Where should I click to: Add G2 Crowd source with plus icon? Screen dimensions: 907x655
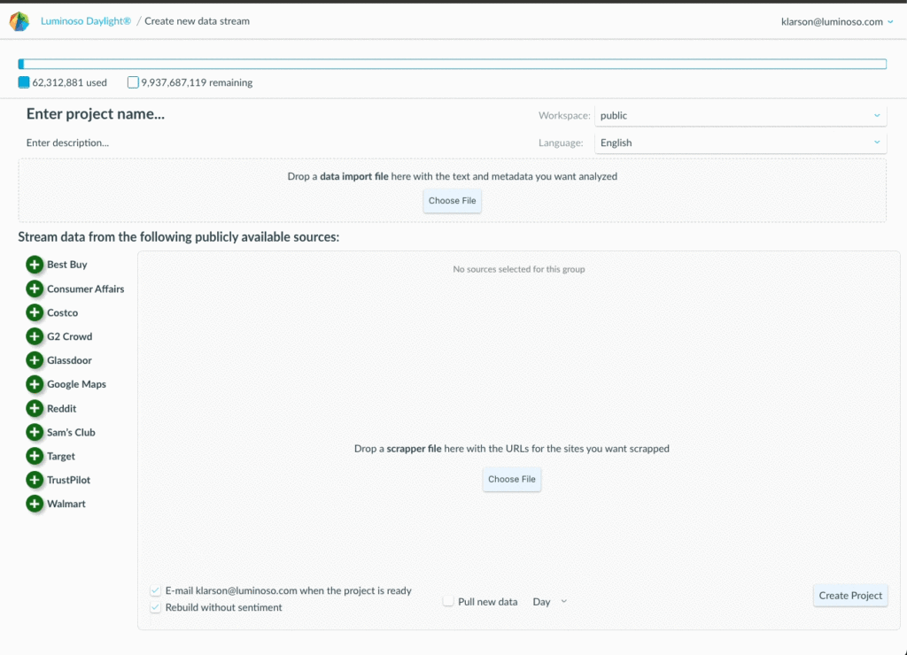pyautogui.click(x=35, y=336)
